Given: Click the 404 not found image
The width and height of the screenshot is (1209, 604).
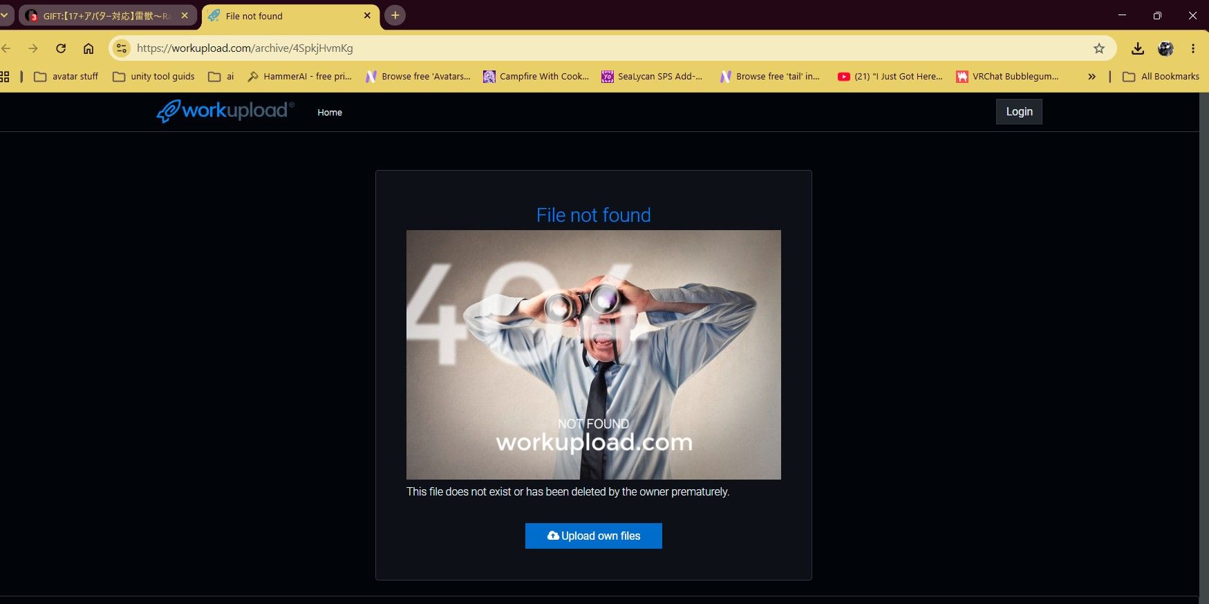Looking at the screenshot, I should point(594,355).
